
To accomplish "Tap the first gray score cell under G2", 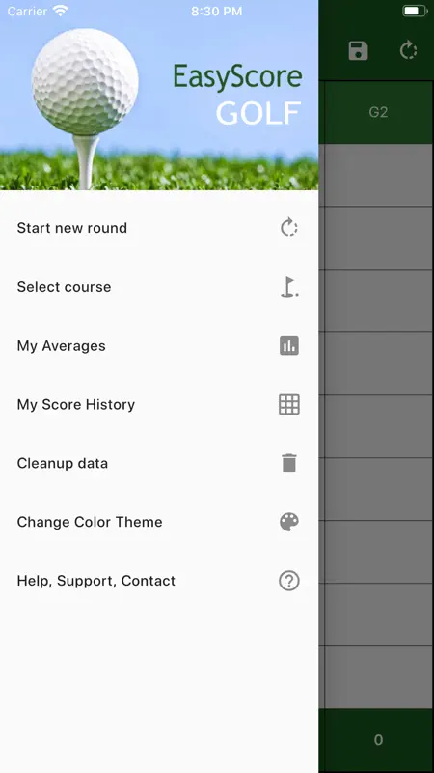I will click(x=377, y=175).
